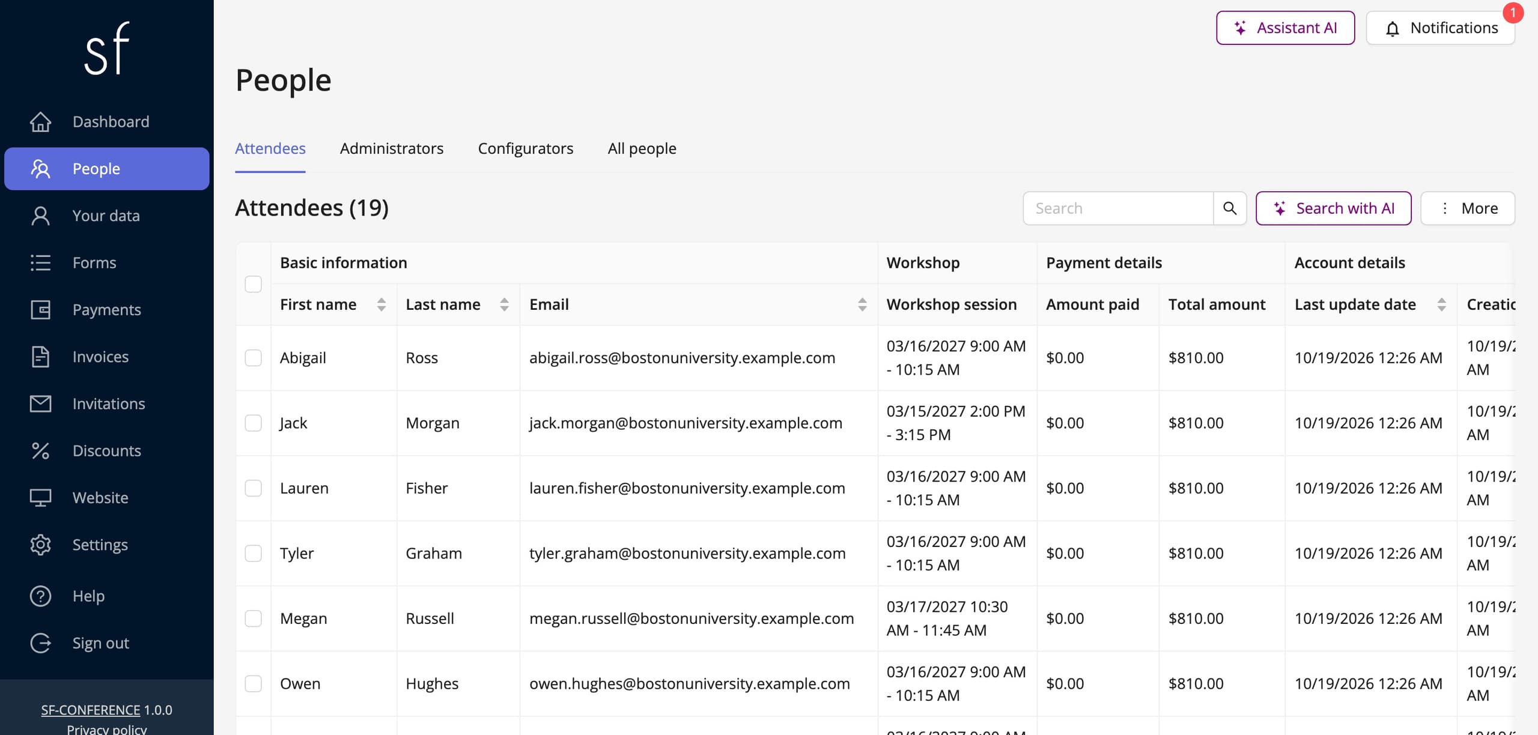Click the red notification count badge
Viewport: 1538px width, 735px height.
pyautogui.click(x=1513, y=13)
